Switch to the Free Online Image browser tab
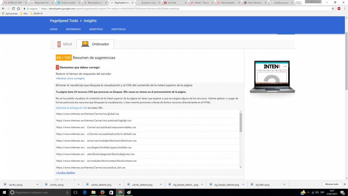This screenshot has width=348, height=196. tap(255, 3)
